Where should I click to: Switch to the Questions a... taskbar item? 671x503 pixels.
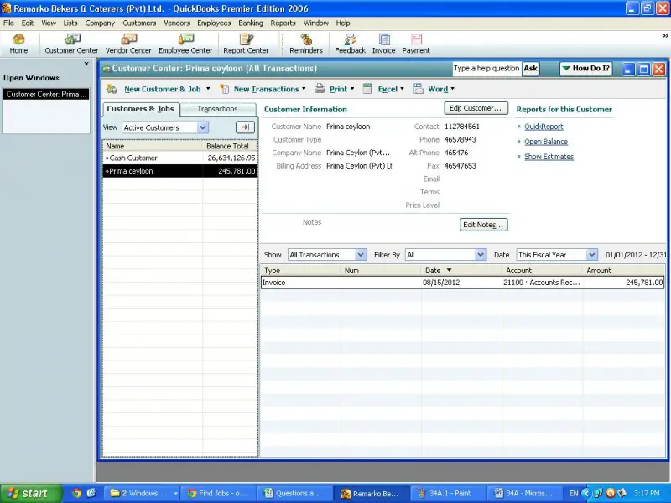tap(294, 494)
